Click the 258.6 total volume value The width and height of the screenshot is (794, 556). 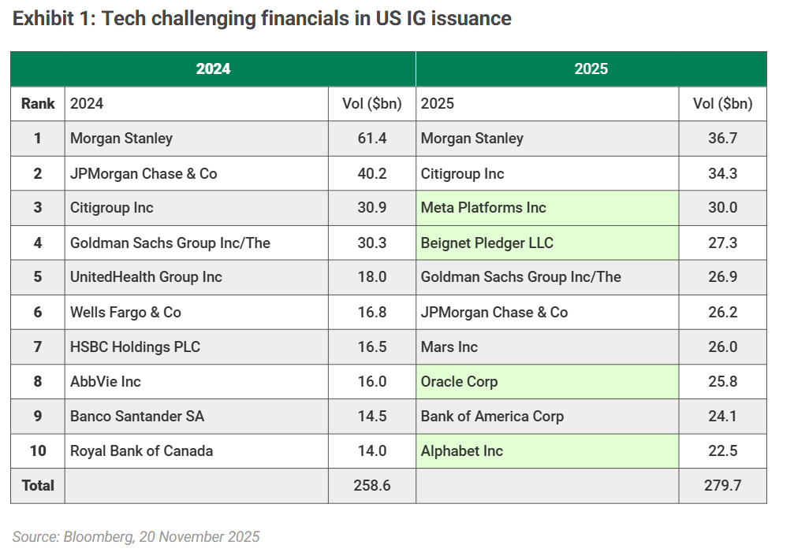371,486
